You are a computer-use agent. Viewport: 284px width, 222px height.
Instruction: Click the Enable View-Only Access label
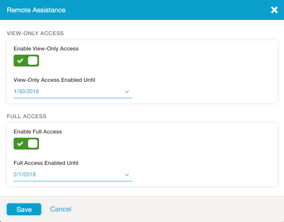click(46, 49)
